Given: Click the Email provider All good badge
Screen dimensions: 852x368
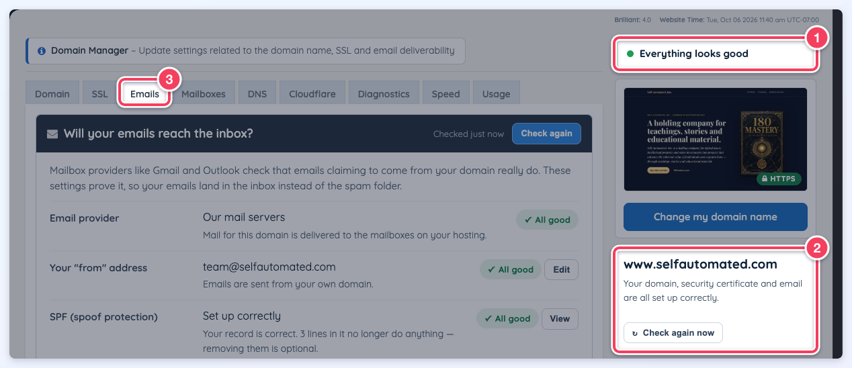Looking at the screenshot, I should (x=547, y=220).
